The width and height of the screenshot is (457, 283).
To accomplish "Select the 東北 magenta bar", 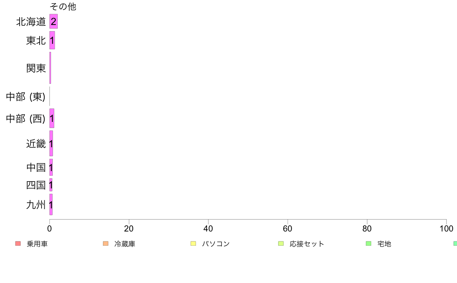I will coord(52,40).
